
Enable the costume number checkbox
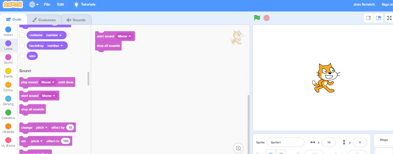pos(22,35)
